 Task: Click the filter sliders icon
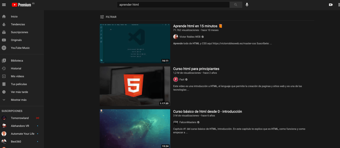click(x=102, y=17)
